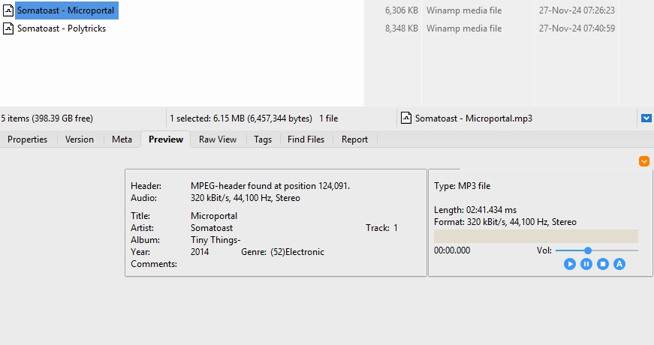
Task: Click the Microportal file's music icon
Action: point(8,10)
